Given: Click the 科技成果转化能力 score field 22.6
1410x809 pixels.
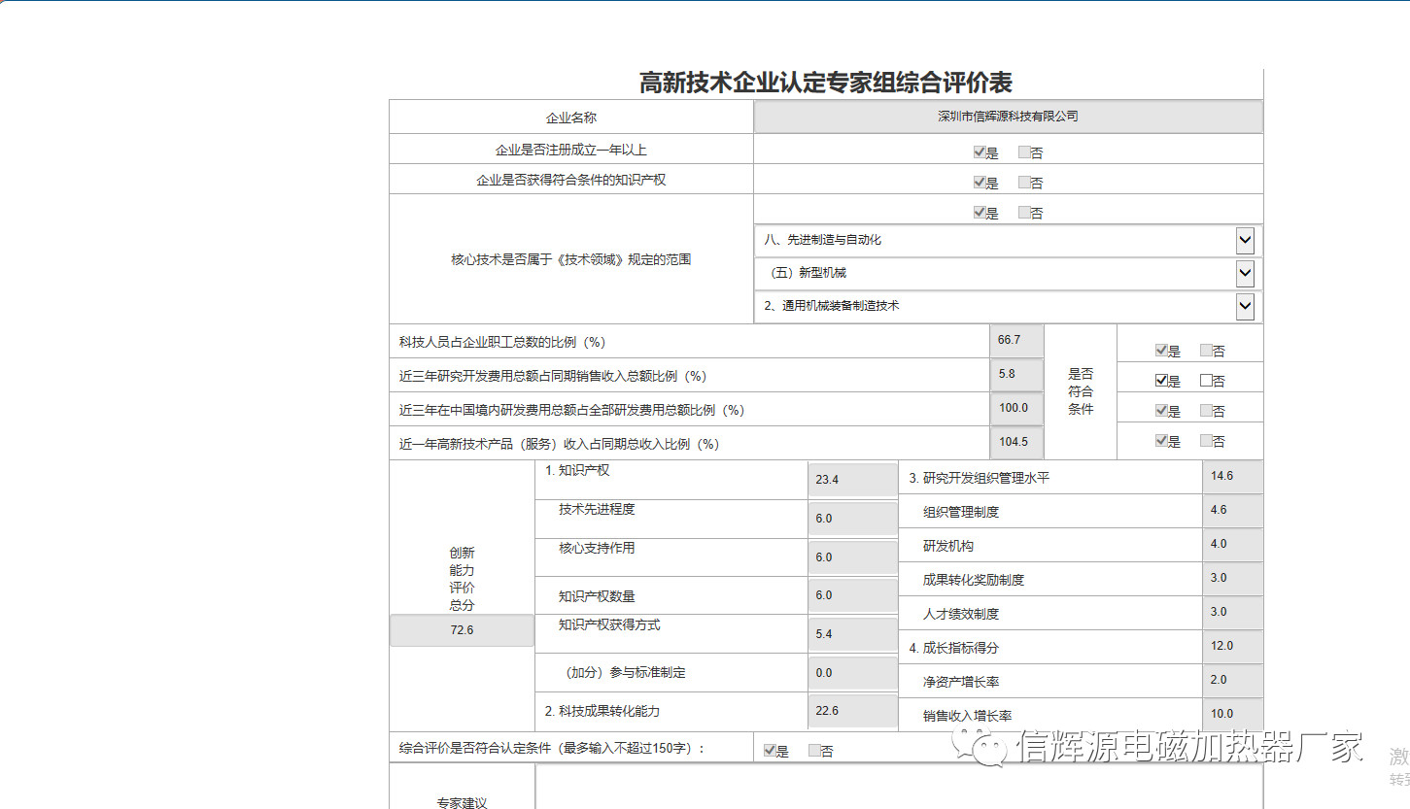Looking at the screenshot, I should (x=852, y=711).
